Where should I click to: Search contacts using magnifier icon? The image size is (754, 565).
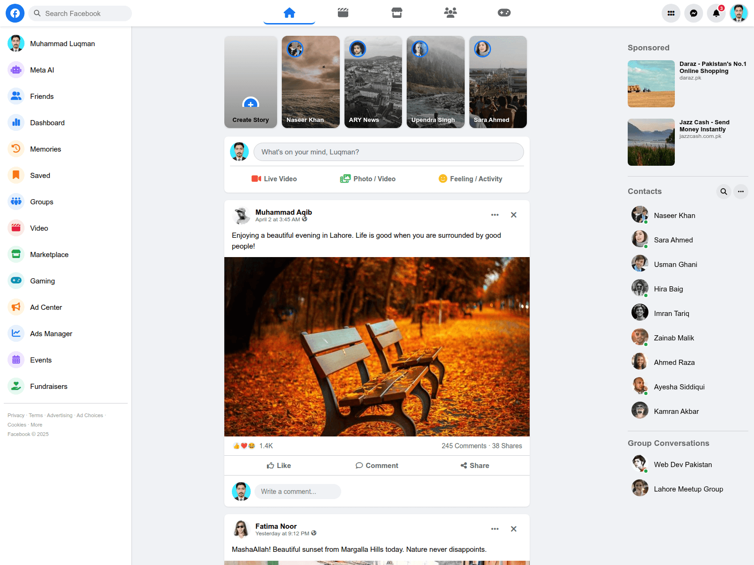tap(724, 192)
